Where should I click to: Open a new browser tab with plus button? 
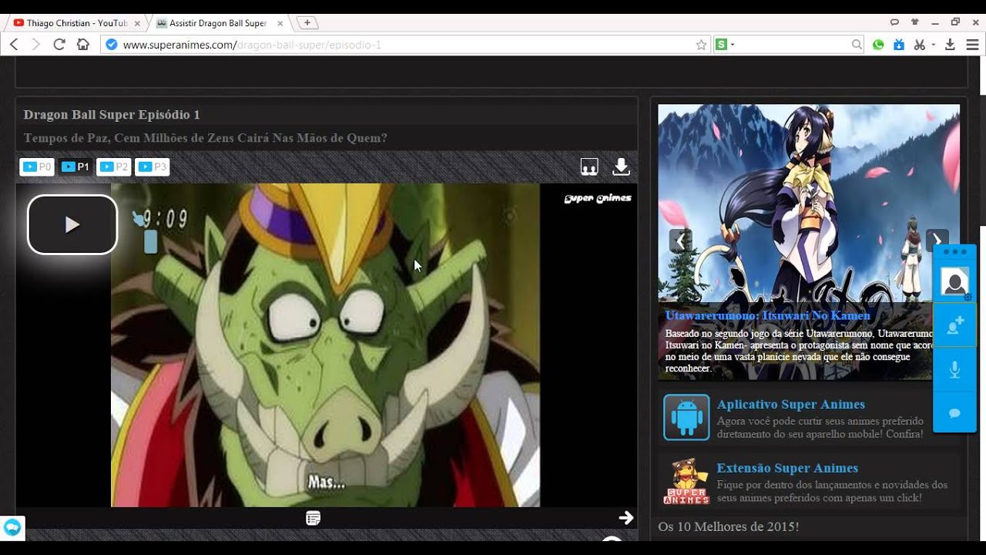307,22
